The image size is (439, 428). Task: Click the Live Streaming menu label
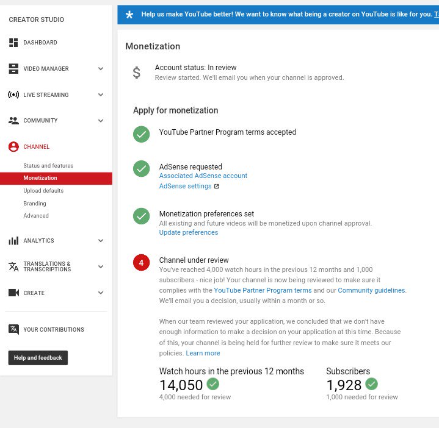coord(46,95)
